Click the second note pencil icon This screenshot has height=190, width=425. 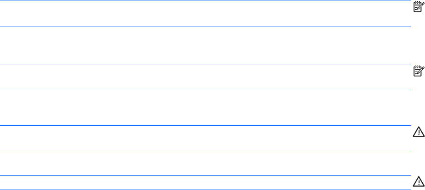click(417, 70)
